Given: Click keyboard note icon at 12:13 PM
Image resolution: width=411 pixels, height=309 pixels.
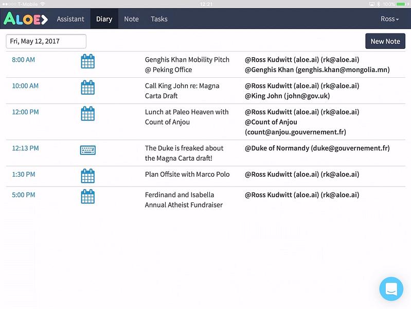Looking at the screenshot, I should [88, 150].
